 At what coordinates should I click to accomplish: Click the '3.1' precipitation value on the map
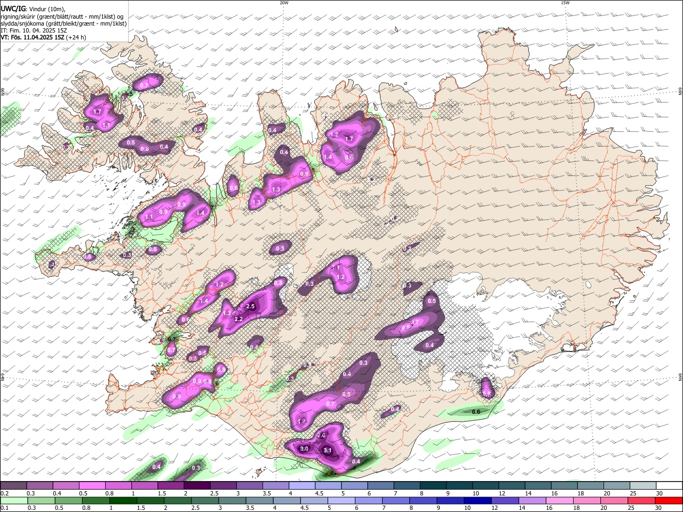328,451
